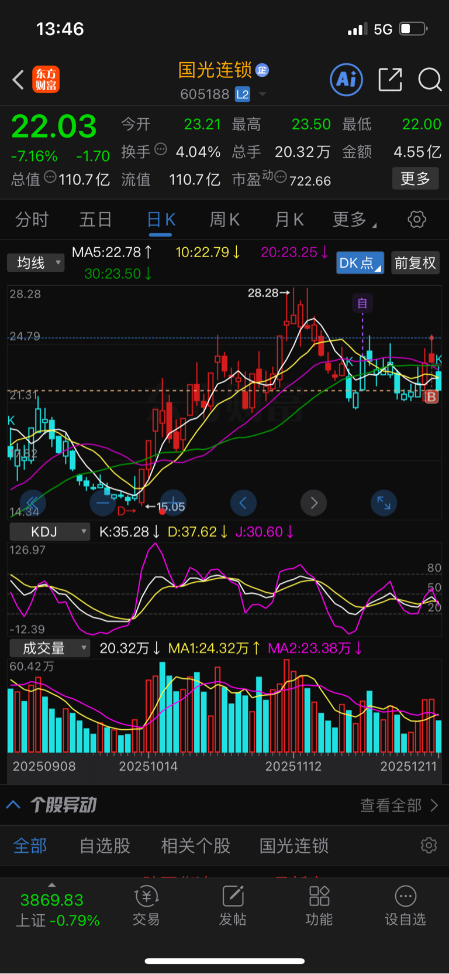Collapse the 个股异动 section chevron
The image size is (449, 974).
tap(13, 805)
